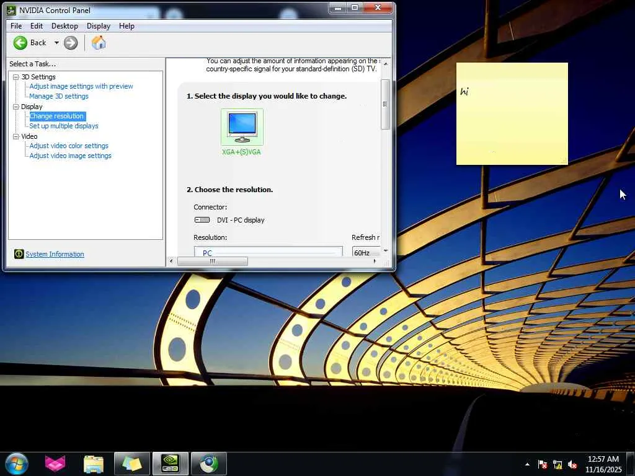Select the XGA+(S)VGA monitor display
Image resolution: width=635 pixels, height=476 pixels.
click(242, 132)
